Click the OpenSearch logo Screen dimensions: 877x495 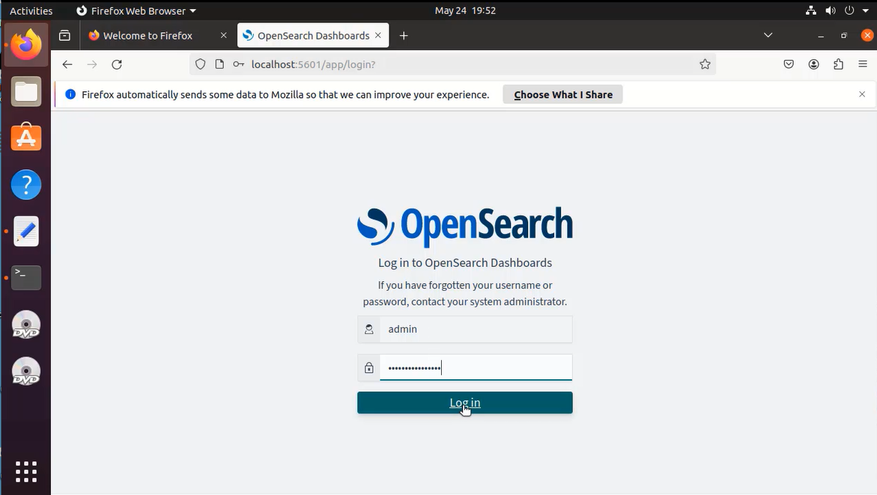(x=465, y=227)
